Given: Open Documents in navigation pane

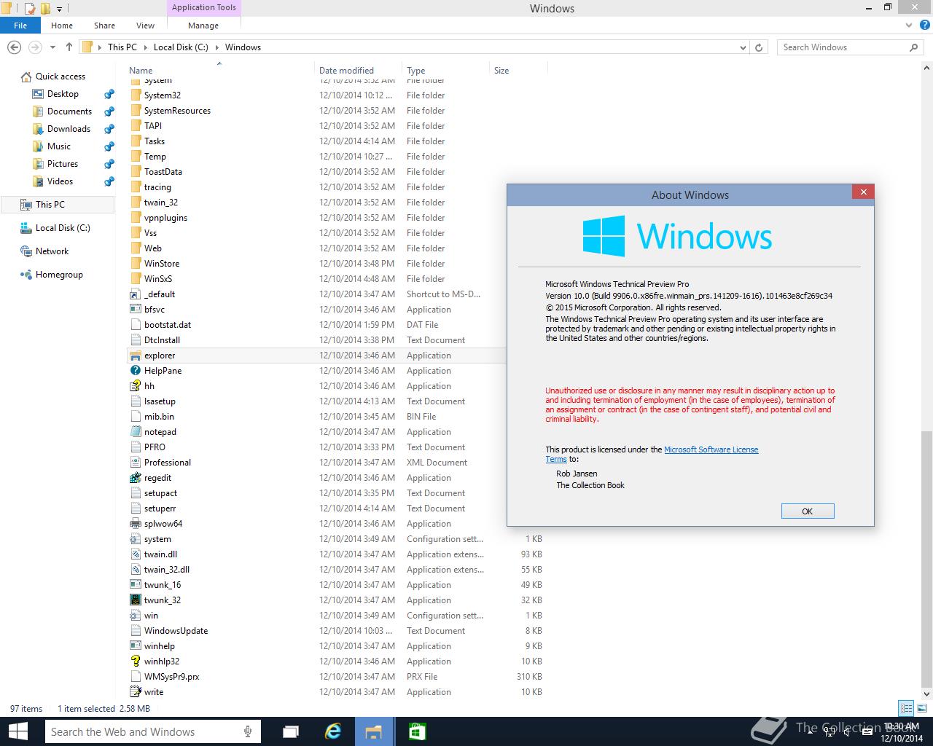Looking at the screenshot, I should click(x=69, y=111).
